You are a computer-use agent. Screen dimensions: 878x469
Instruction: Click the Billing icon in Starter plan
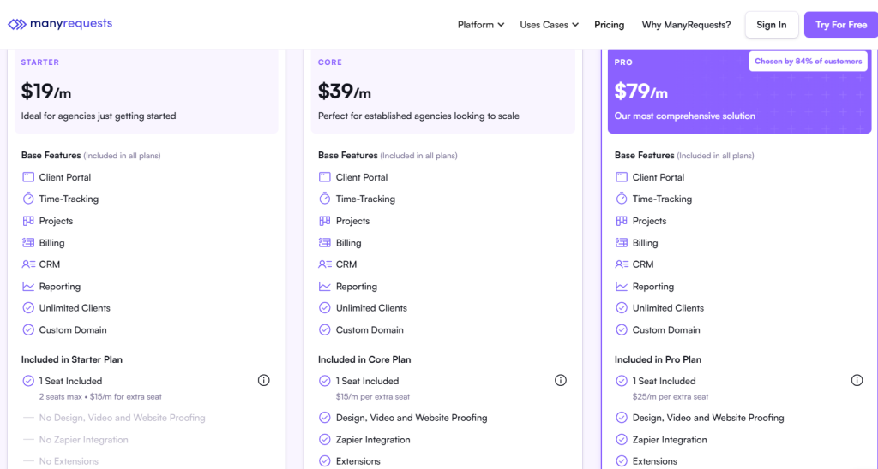pyautogui.click(x=28, y=243)
